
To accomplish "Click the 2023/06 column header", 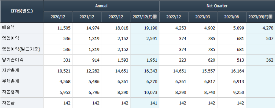I will click(x=232, y=17).
